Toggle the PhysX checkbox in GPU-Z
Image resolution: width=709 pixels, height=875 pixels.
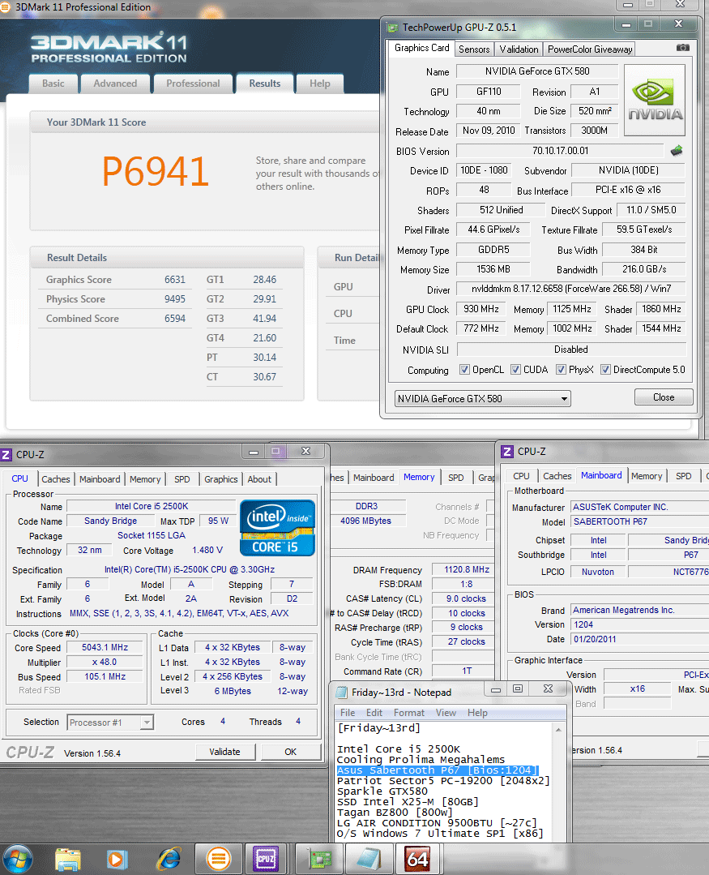(x=561, y=370)
